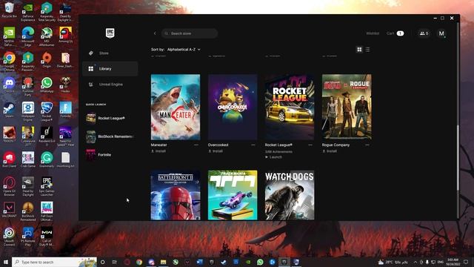
Task: Open Task View from the taskbar
Action: click(x=115, y=262)
